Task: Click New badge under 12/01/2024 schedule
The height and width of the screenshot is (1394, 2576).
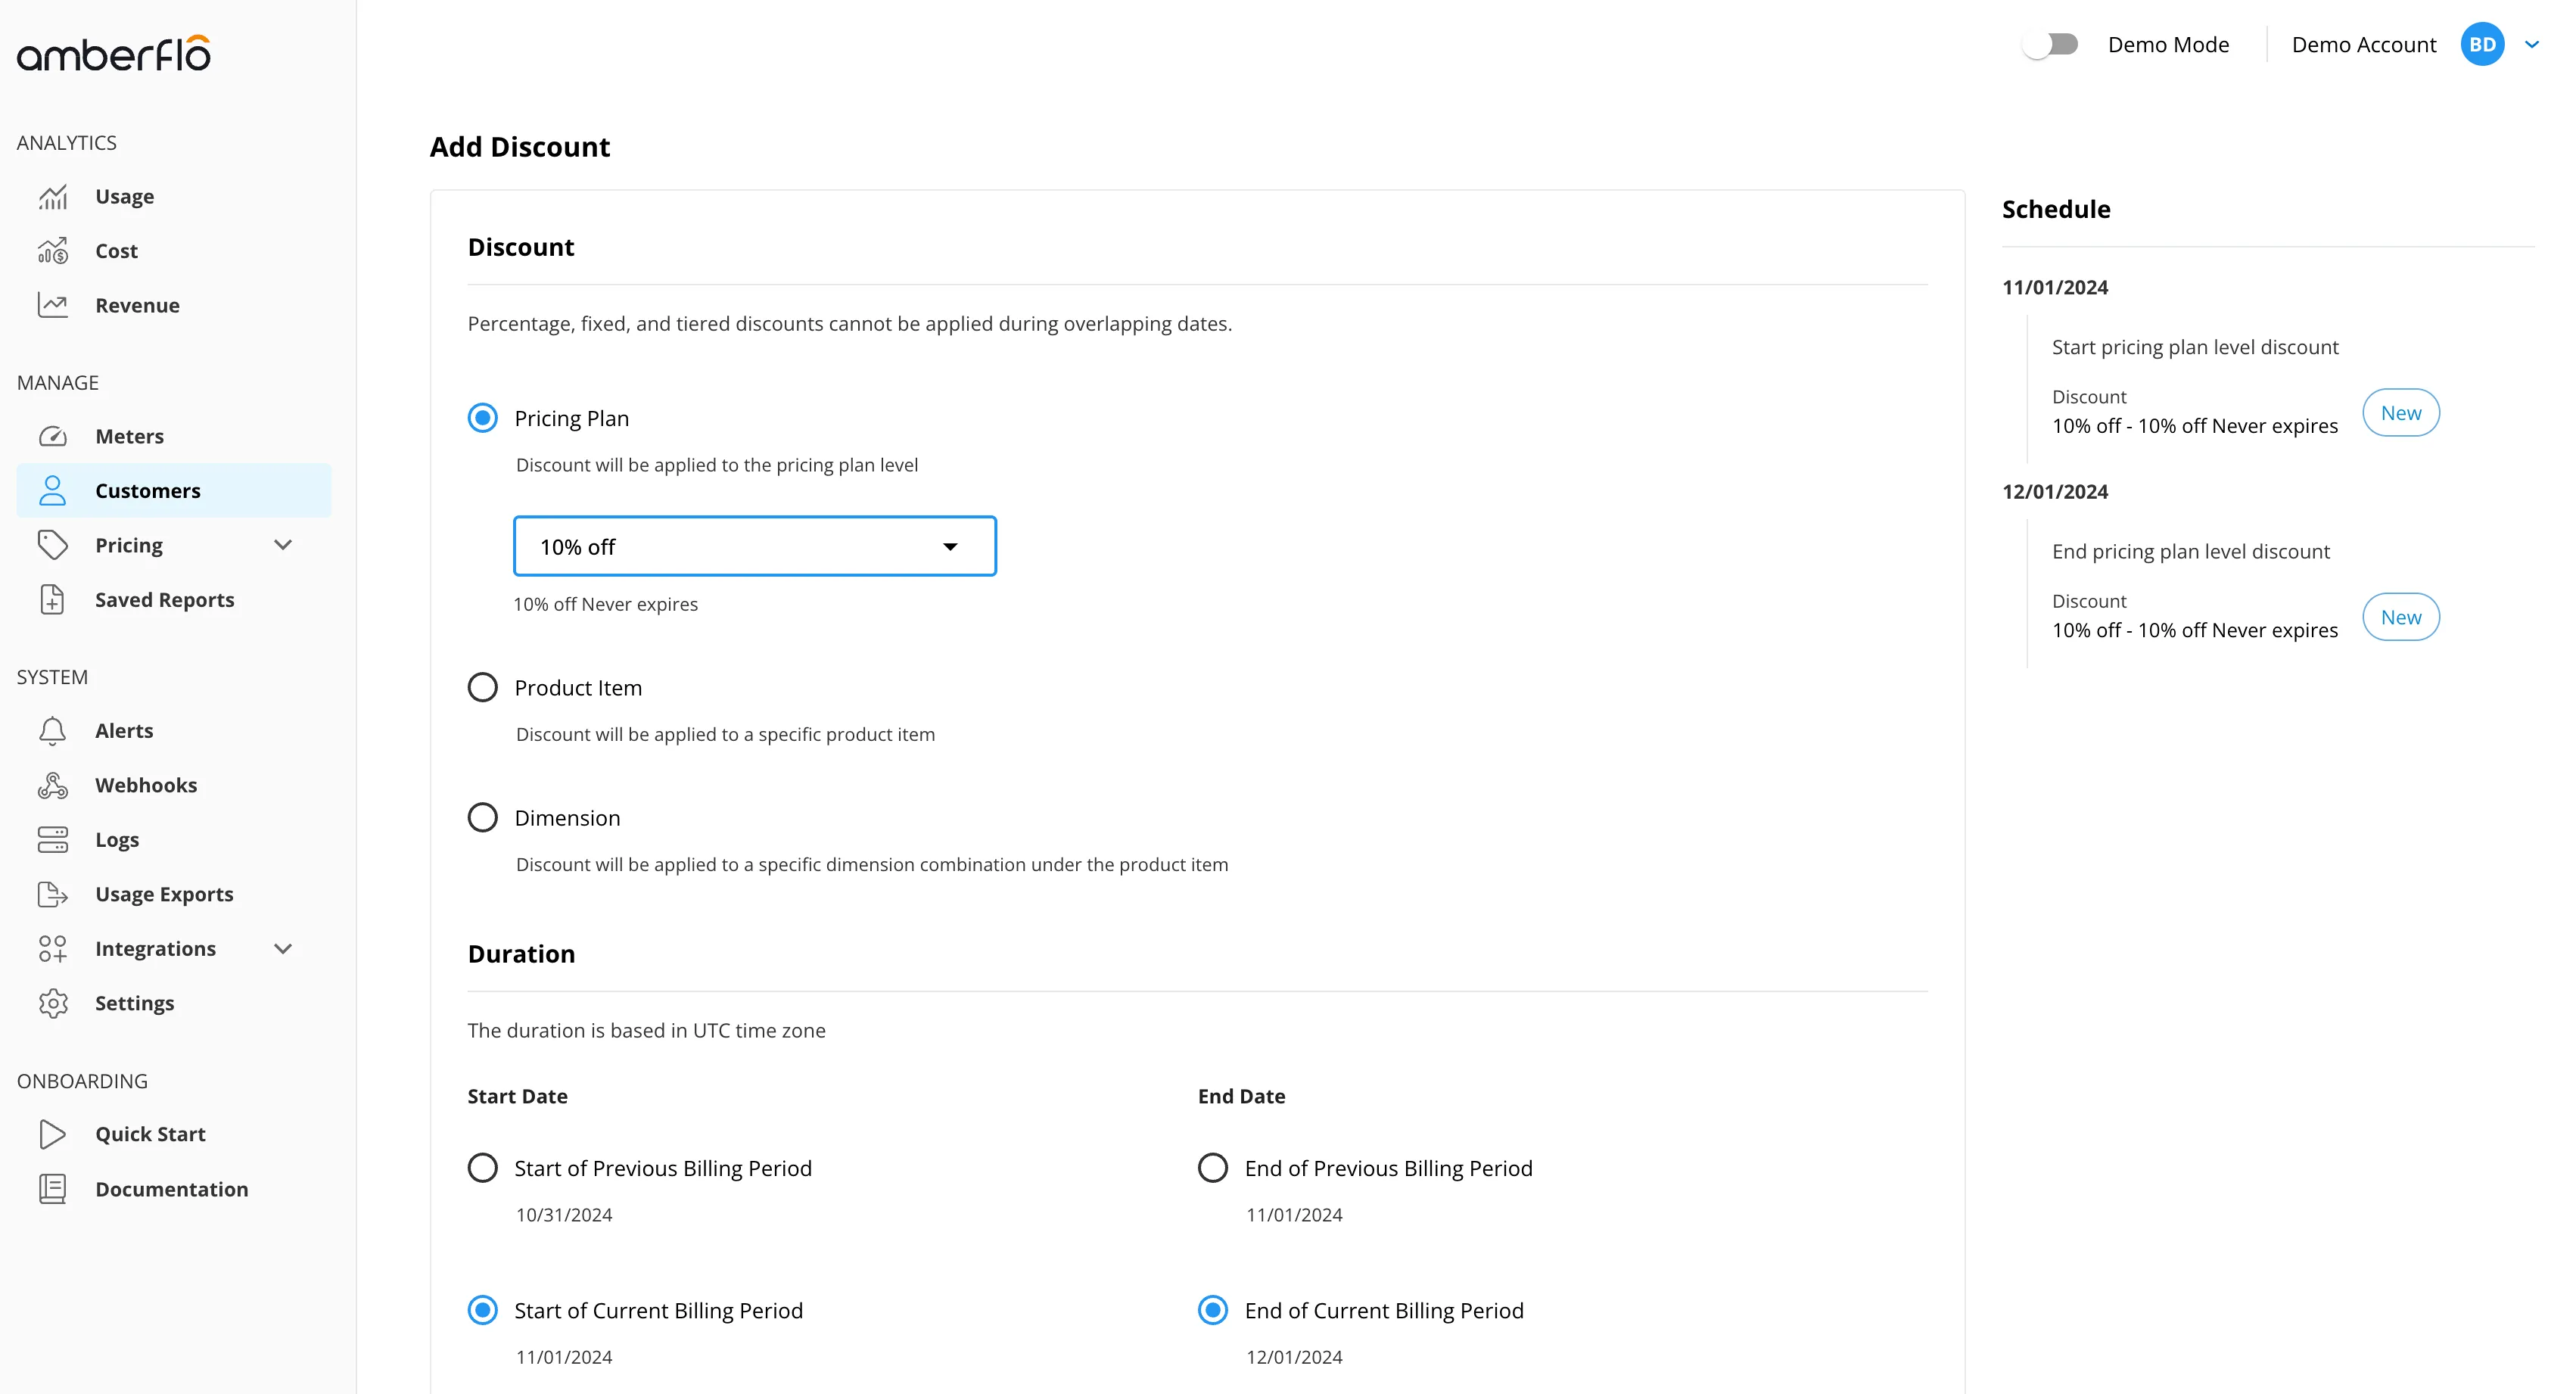Action: tap(2401, 617)
